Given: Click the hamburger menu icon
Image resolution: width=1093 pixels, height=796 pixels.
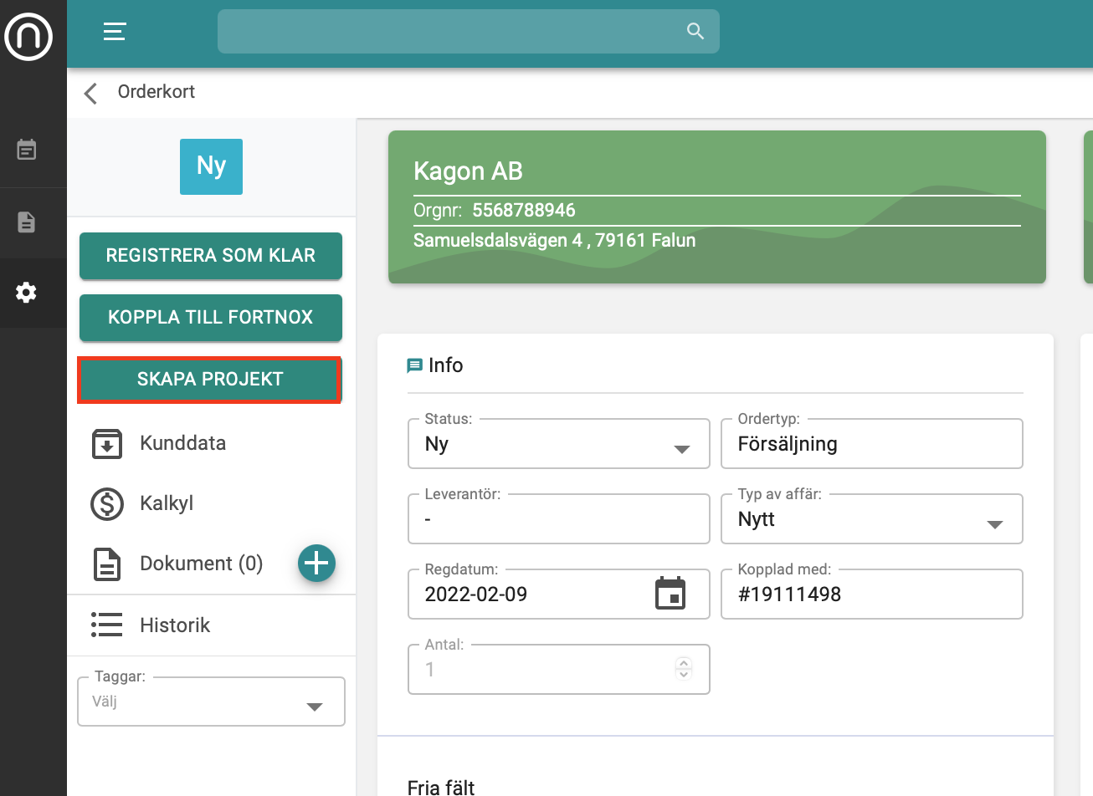Looking at the screenshot, I should click(x=115, y=32).
